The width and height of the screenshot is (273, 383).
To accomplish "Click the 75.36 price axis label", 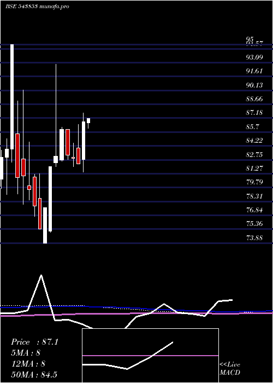I will (x=254, y=223).
